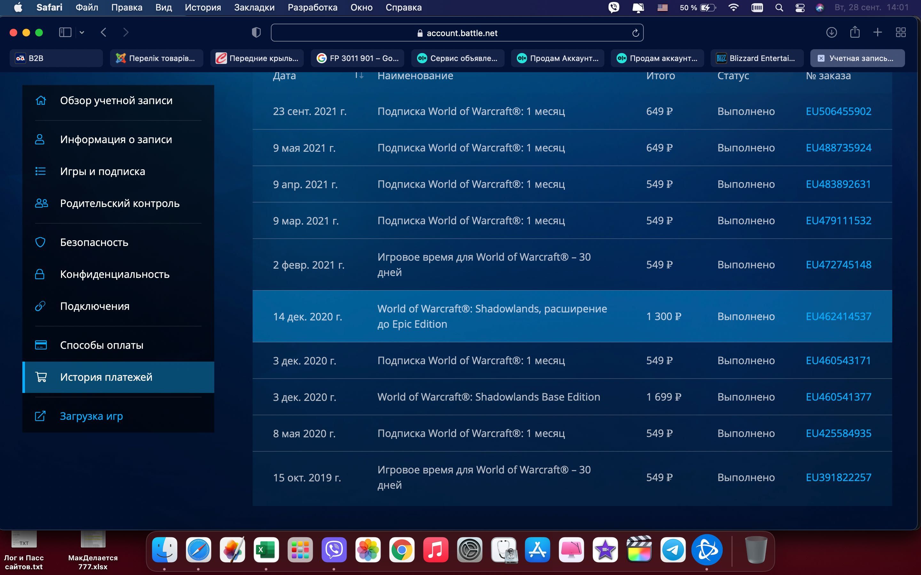921x575 pixels.
Task: Open "Загрузка игр" download link
Action: point(118,416)
